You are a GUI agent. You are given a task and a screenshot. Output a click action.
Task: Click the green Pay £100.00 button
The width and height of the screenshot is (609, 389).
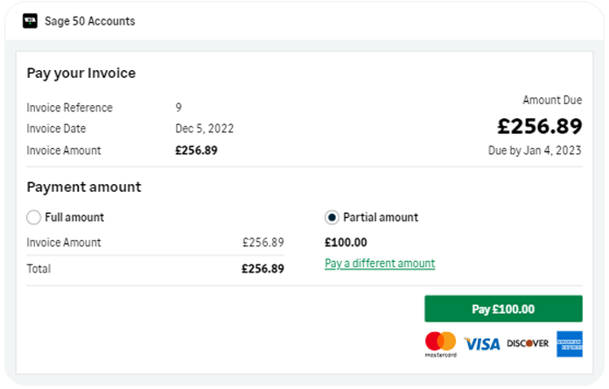click(503, 309)
